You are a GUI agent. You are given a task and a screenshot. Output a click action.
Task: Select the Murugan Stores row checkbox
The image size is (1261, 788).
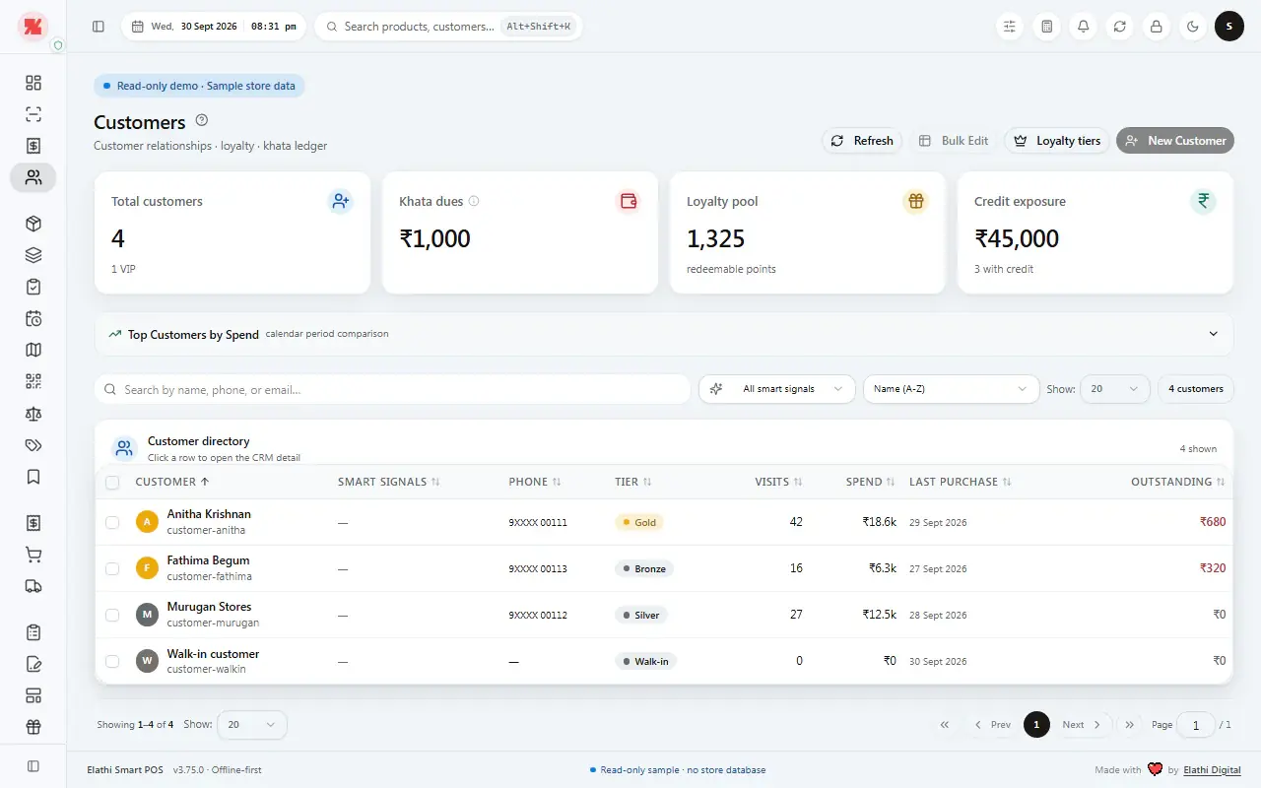[112, 615]
